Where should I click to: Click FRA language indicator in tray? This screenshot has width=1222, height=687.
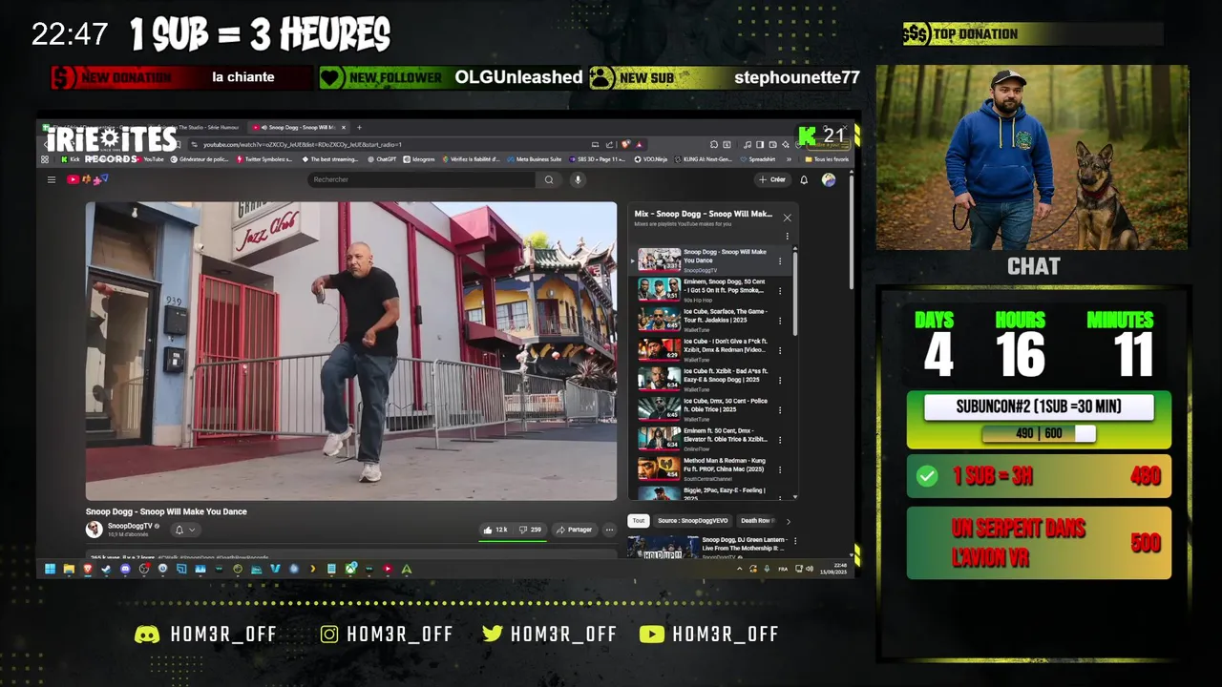783,569
